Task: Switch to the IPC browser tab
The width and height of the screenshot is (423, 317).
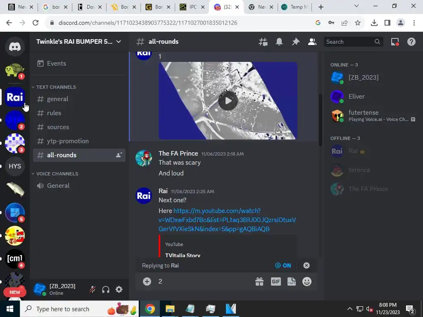Action: [x=192, y=7]
